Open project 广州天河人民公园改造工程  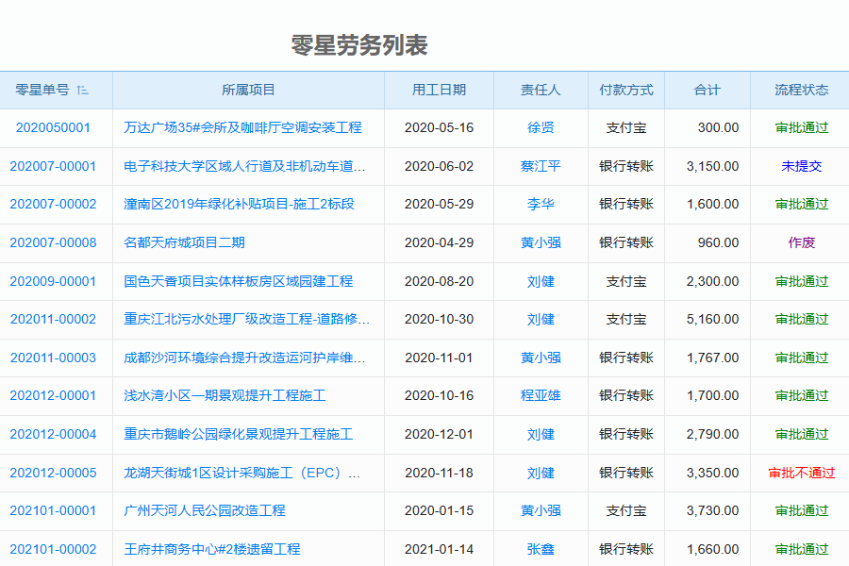click(x=205, y=510)
